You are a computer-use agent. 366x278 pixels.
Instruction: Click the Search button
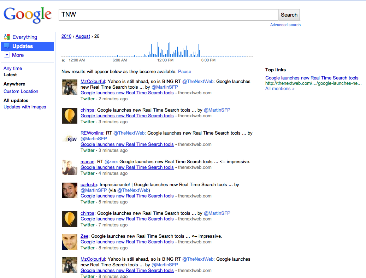(289, 15)
